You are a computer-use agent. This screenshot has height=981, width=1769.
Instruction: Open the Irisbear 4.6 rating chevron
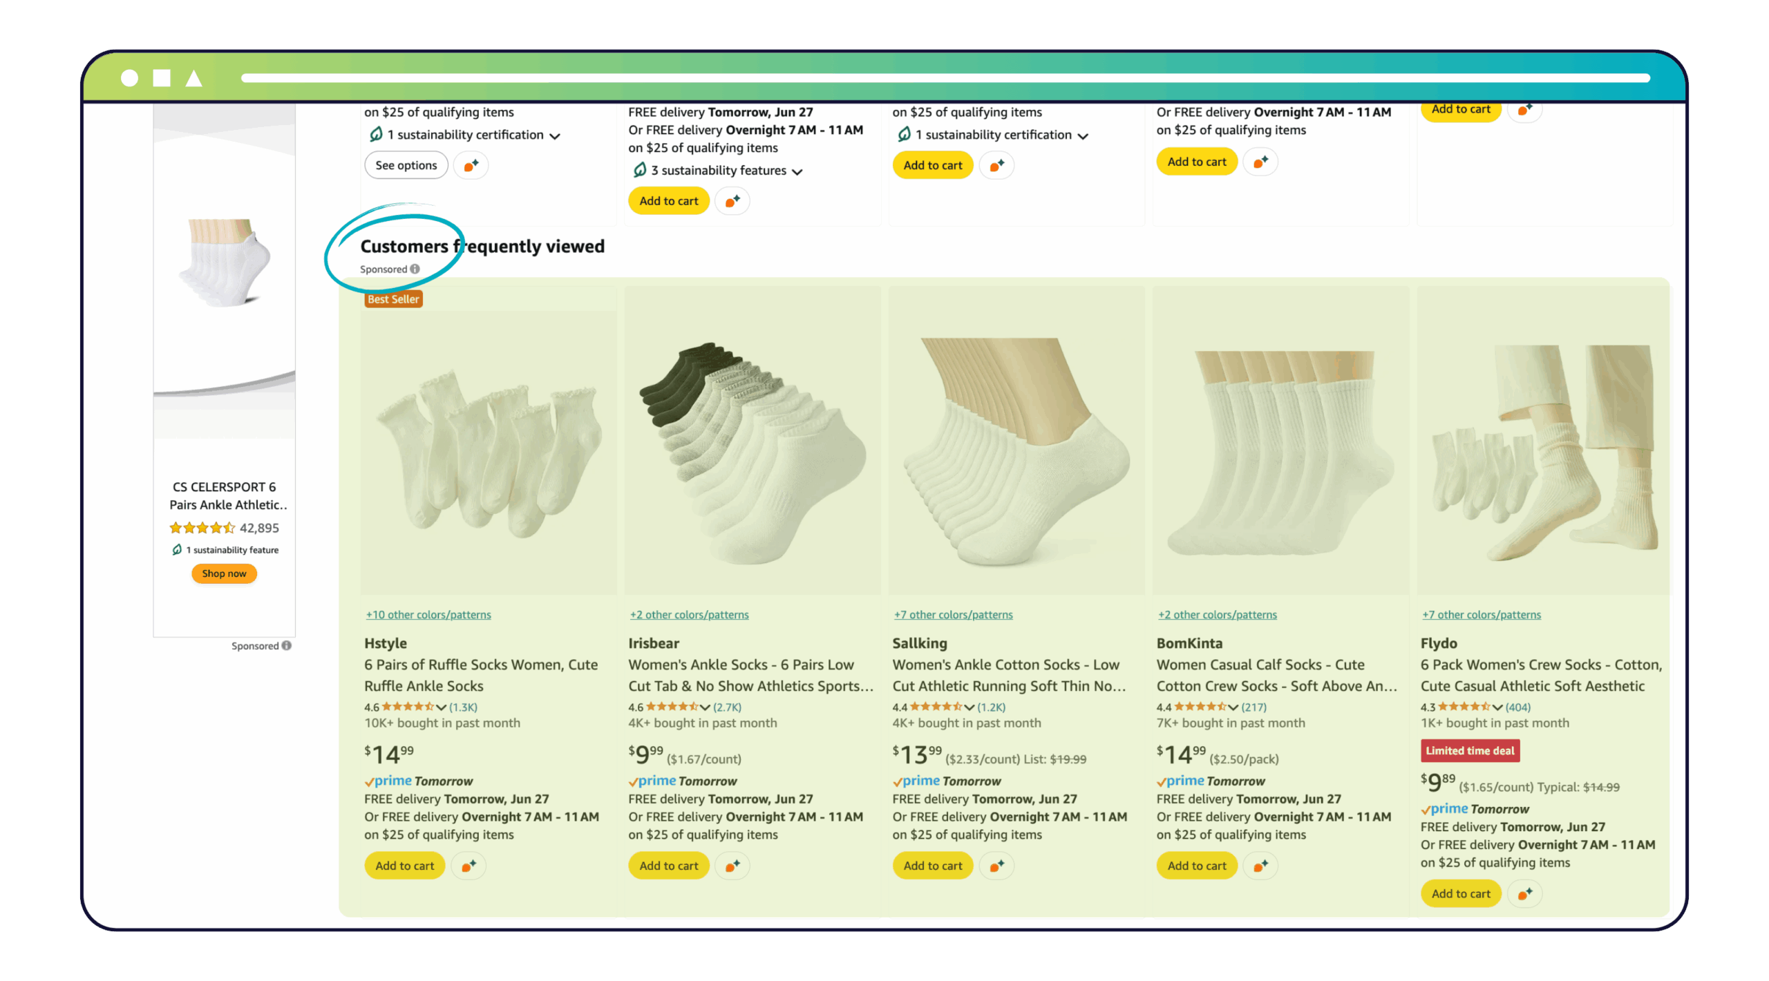[x=705, y=707]
